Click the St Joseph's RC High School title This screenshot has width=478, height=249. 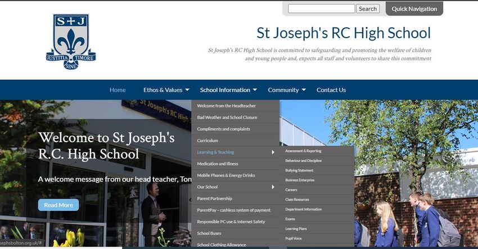pos(344,33)
